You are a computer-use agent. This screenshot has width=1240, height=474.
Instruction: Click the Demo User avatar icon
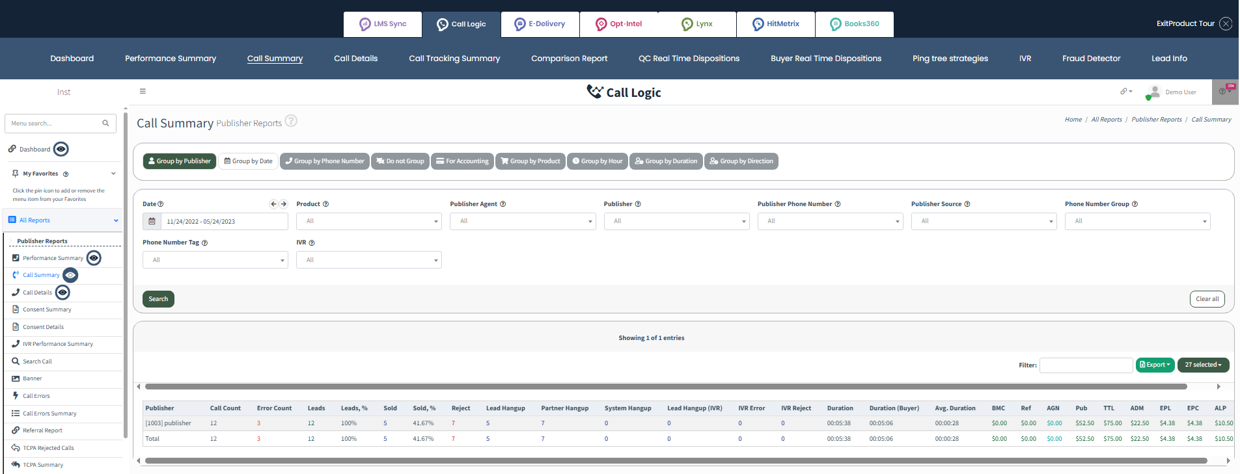[x=1154, y=92]
